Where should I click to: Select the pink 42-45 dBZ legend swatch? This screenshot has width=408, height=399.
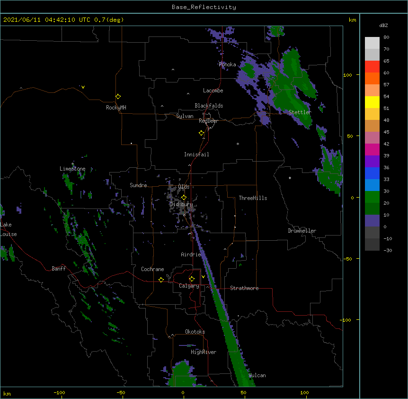click(x=372, y=138)
